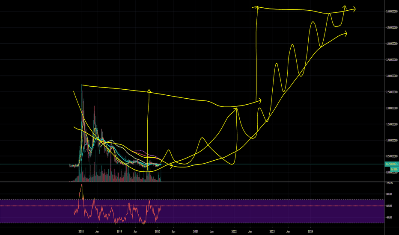Click the 2024 time axis label
The height and width of the screenshot is (235, 399).
tap(310, 232)
